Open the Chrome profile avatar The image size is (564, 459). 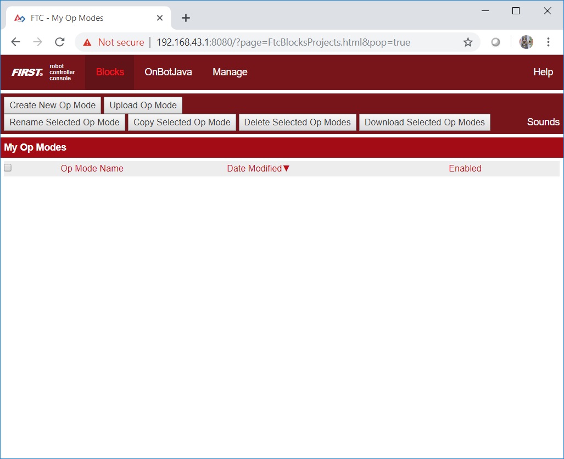(x=526, y=42)
